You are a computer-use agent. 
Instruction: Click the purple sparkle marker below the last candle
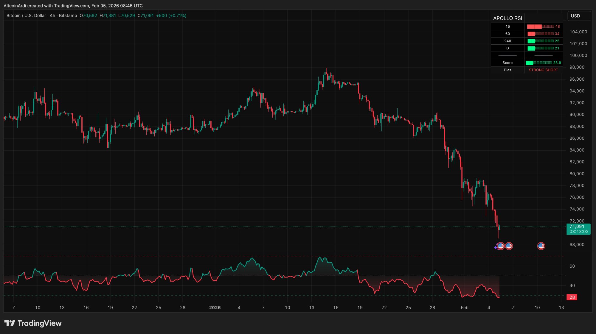coord(496,246)
